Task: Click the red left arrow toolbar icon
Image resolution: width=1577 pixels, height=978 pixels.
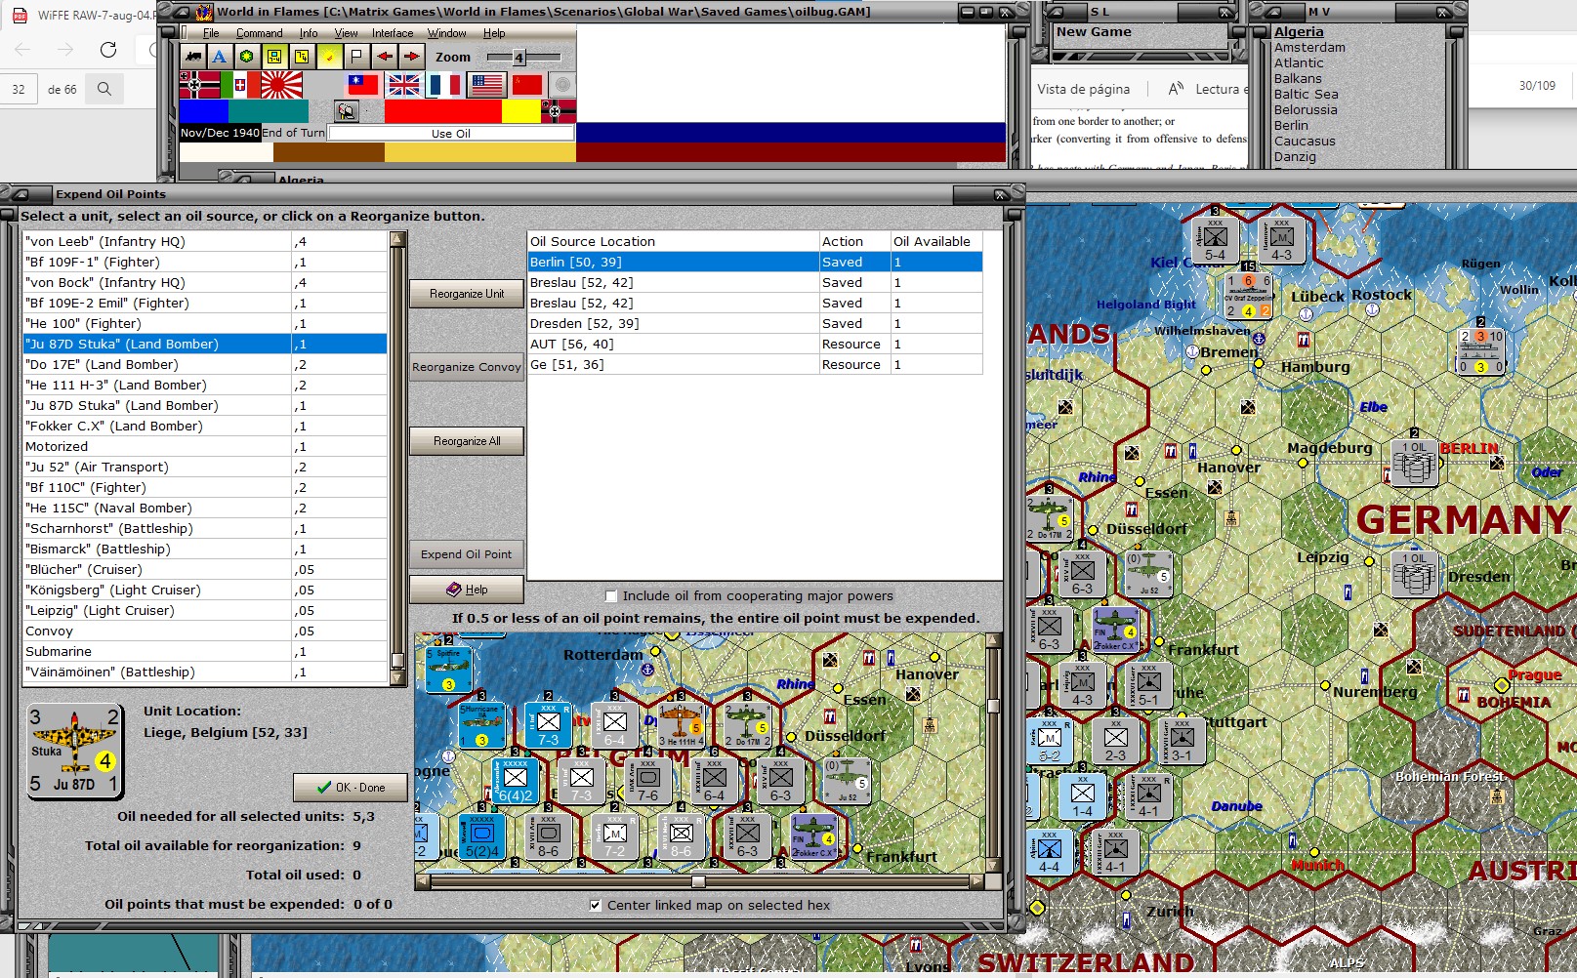Action: 385,57
